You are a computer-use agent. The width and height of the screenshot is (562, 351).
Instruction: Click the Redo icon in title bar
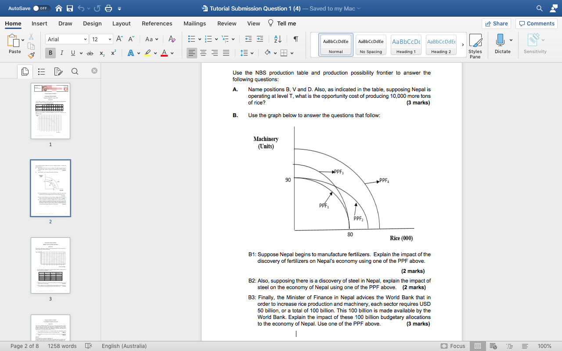97,8
